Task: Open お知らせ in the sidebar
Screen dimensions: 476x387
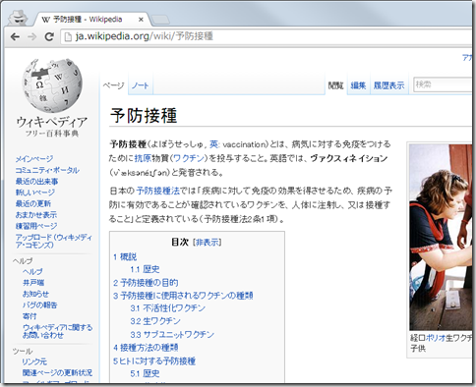Action: [x=35, y=294]
